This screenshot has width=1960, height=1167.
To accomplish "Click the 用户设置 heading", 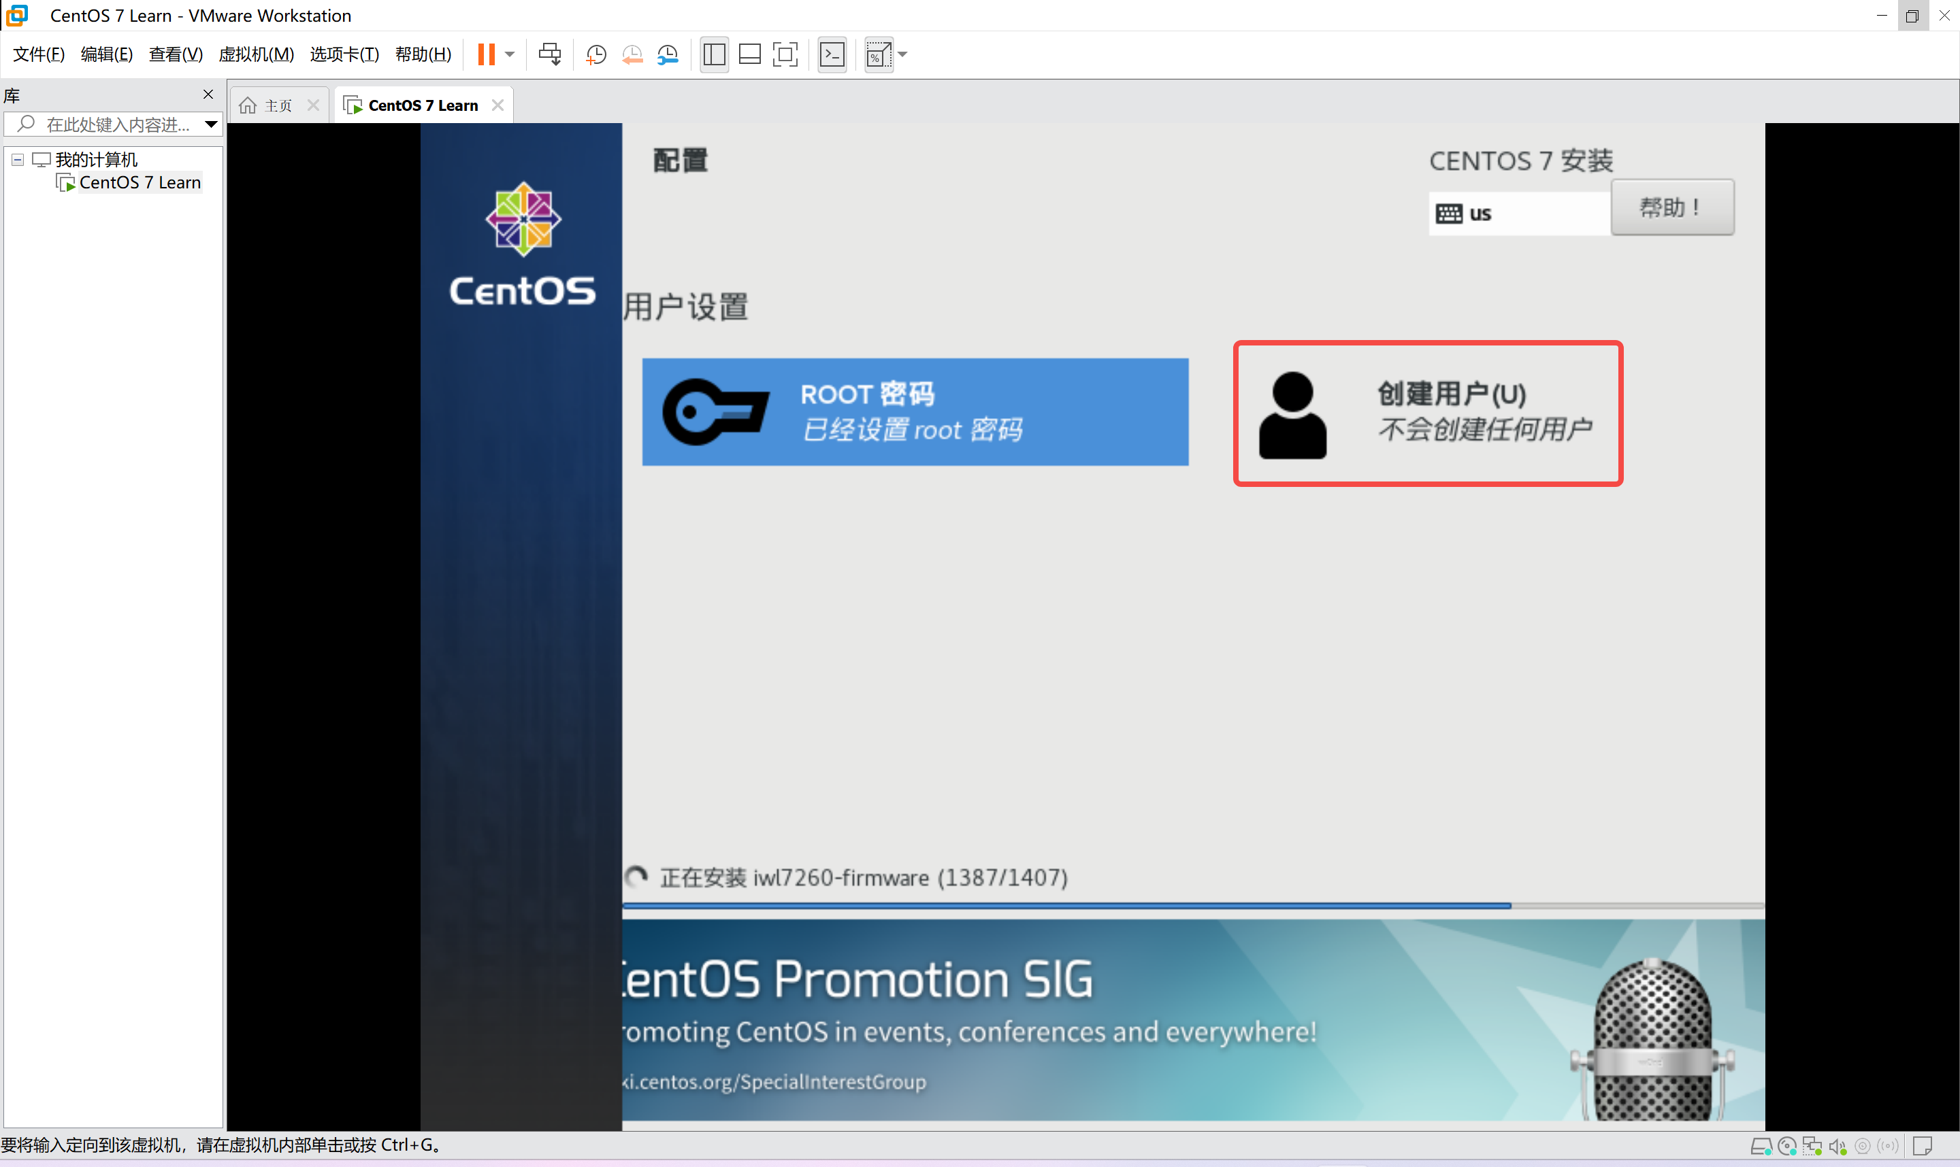I will point(686,307).
